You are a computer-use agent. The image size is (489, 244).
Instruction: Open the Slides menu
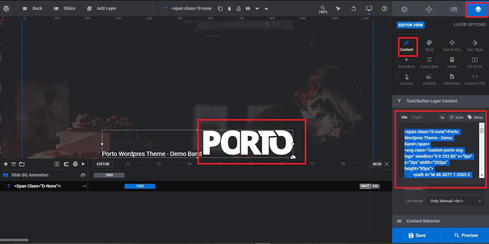coord(65,8)
